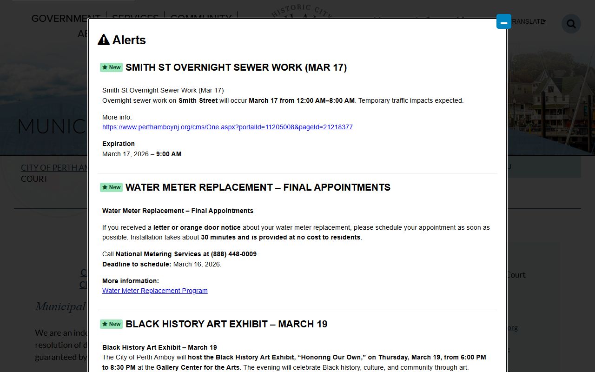This screenshot has height=372, width=595.
Task: Click the Smith St Overnight Sewer Work heading
Action: coord(236,67)
